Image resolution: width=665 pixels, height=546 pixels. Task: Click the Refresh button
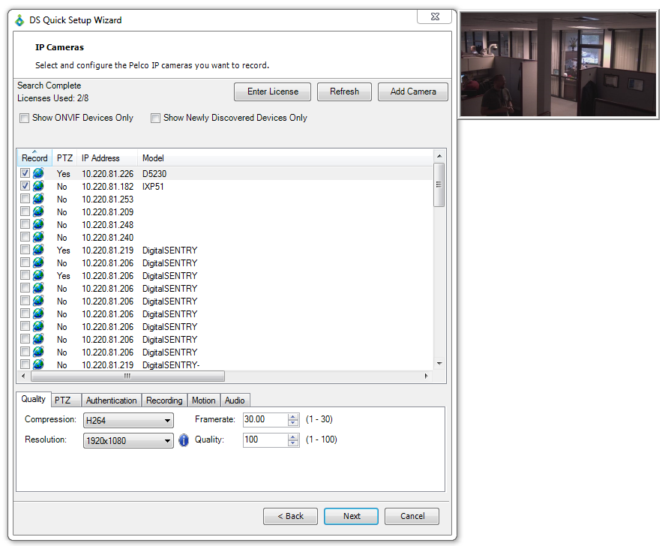point(344,91)
